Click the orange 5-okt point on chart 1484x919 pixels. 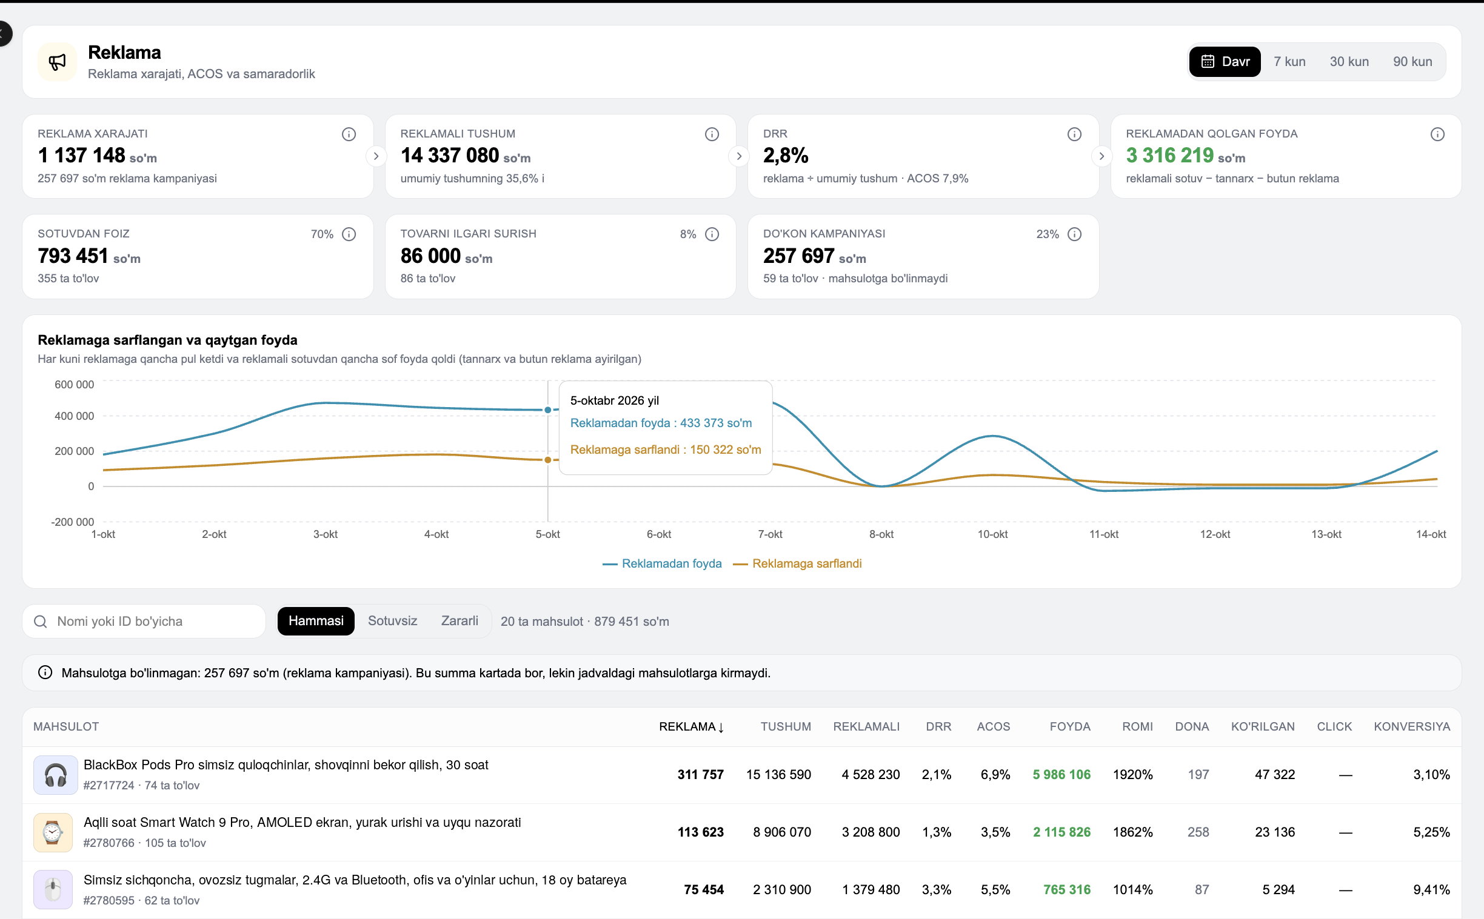click(547, 459)
